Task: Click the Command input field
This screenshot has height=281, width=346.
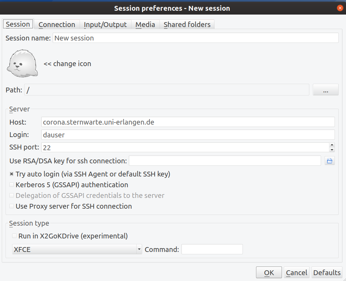Action: click(212, 249)
